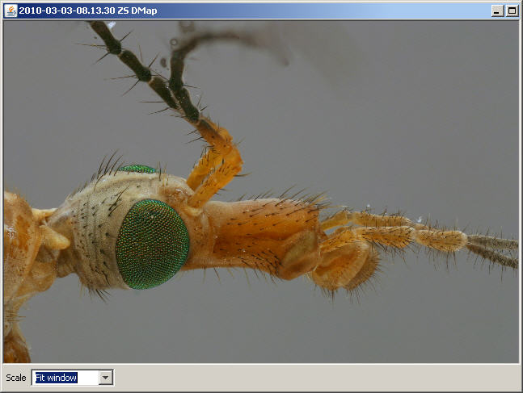Minimize the ZS DMap image window

(x=497, y=11)
